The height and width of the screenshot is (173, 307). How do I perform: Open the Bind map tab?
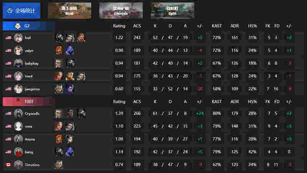click(70, 11)
